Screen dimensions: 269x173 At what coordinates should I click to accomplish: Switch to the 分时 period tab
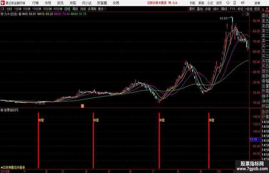(x=9, y=9)
